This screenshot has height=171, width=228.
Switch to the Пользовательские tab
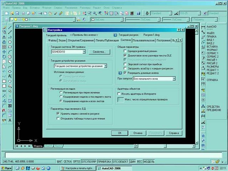144,40
